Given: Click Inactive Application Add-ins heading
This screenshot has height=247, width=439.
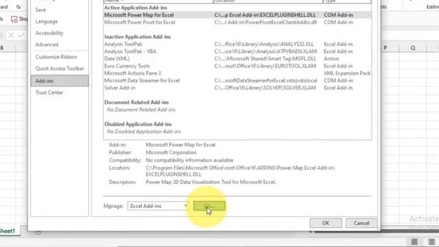Looking at the screenshot, I should click(x=137, y=36).
